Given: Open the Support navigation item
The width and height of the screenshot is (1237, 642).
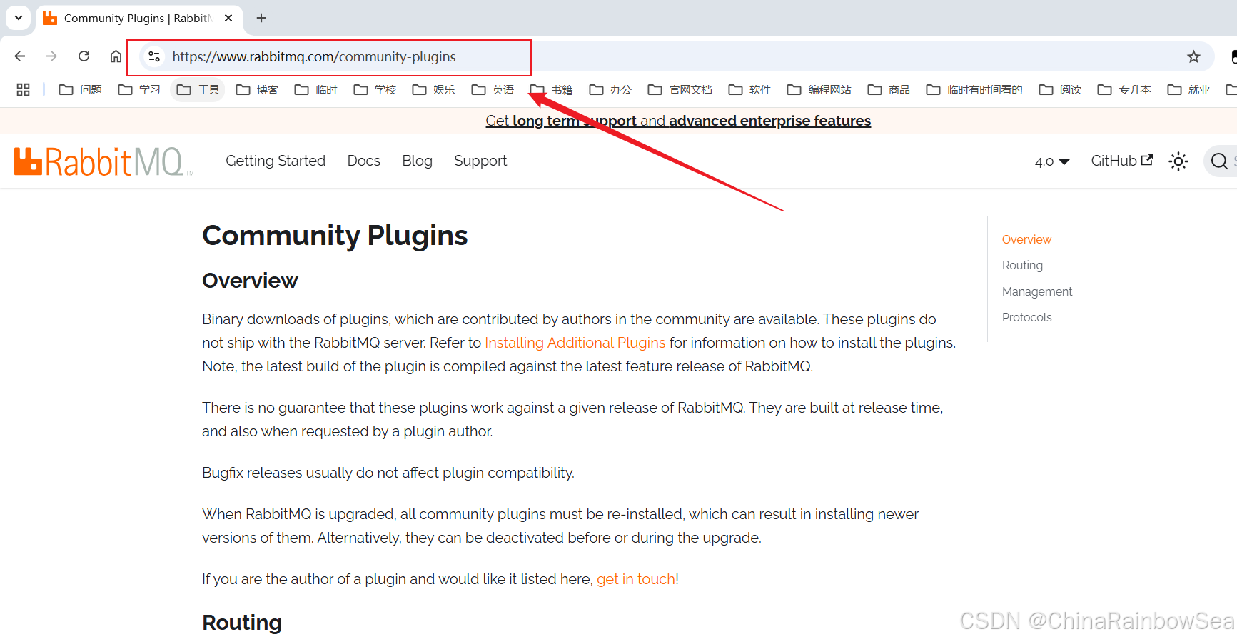Looking at the screenshot, I should coord(480,161).
